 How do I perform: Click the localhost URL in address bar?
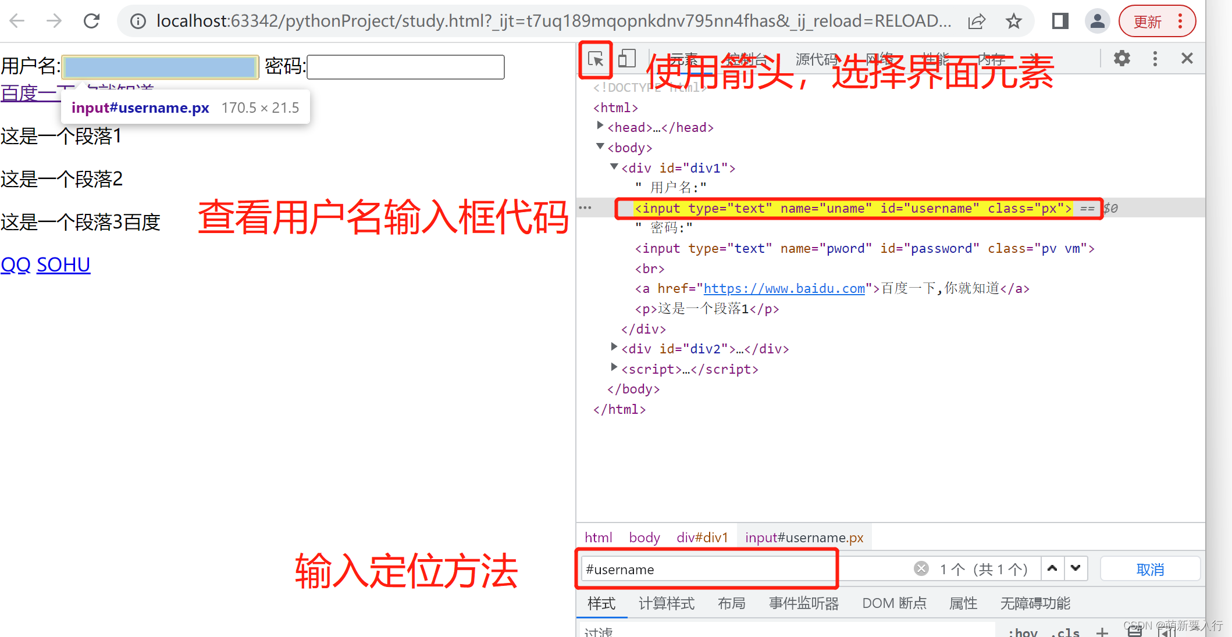(553, 22)
